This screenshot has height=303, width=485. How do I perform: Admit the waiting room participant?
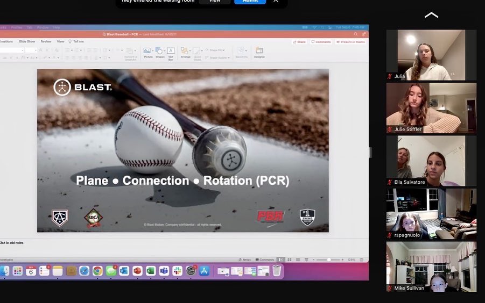point(250,1)
